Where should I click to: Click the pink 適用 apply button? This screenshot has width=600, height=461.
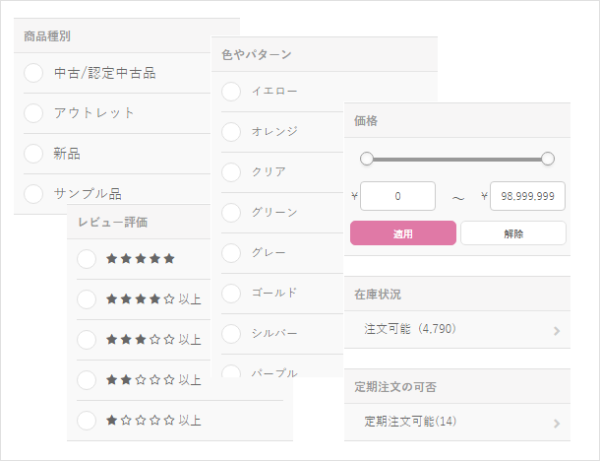click(x=403, y=233)
